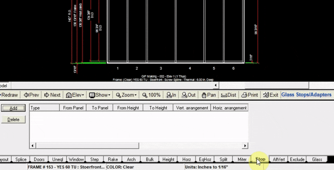Click the Delete button
Viewport: 334px width, 170px height.
pos(13,119)
